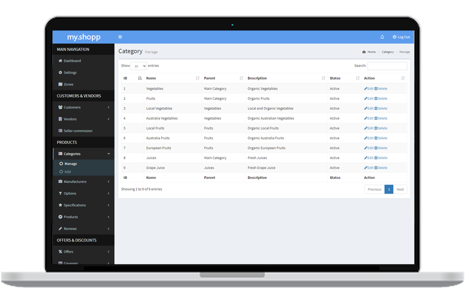Toggle the hamburger sidebar menu icon
The width and height of the screenshot is (465, 298).
[x=120, y=37]
